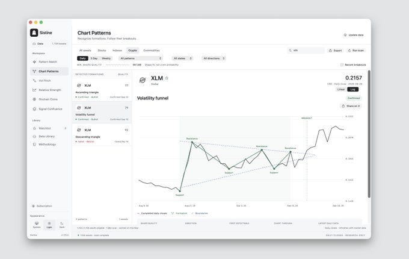
Task: Open Pattern Match in the sidebar
Action: point(49,62)
